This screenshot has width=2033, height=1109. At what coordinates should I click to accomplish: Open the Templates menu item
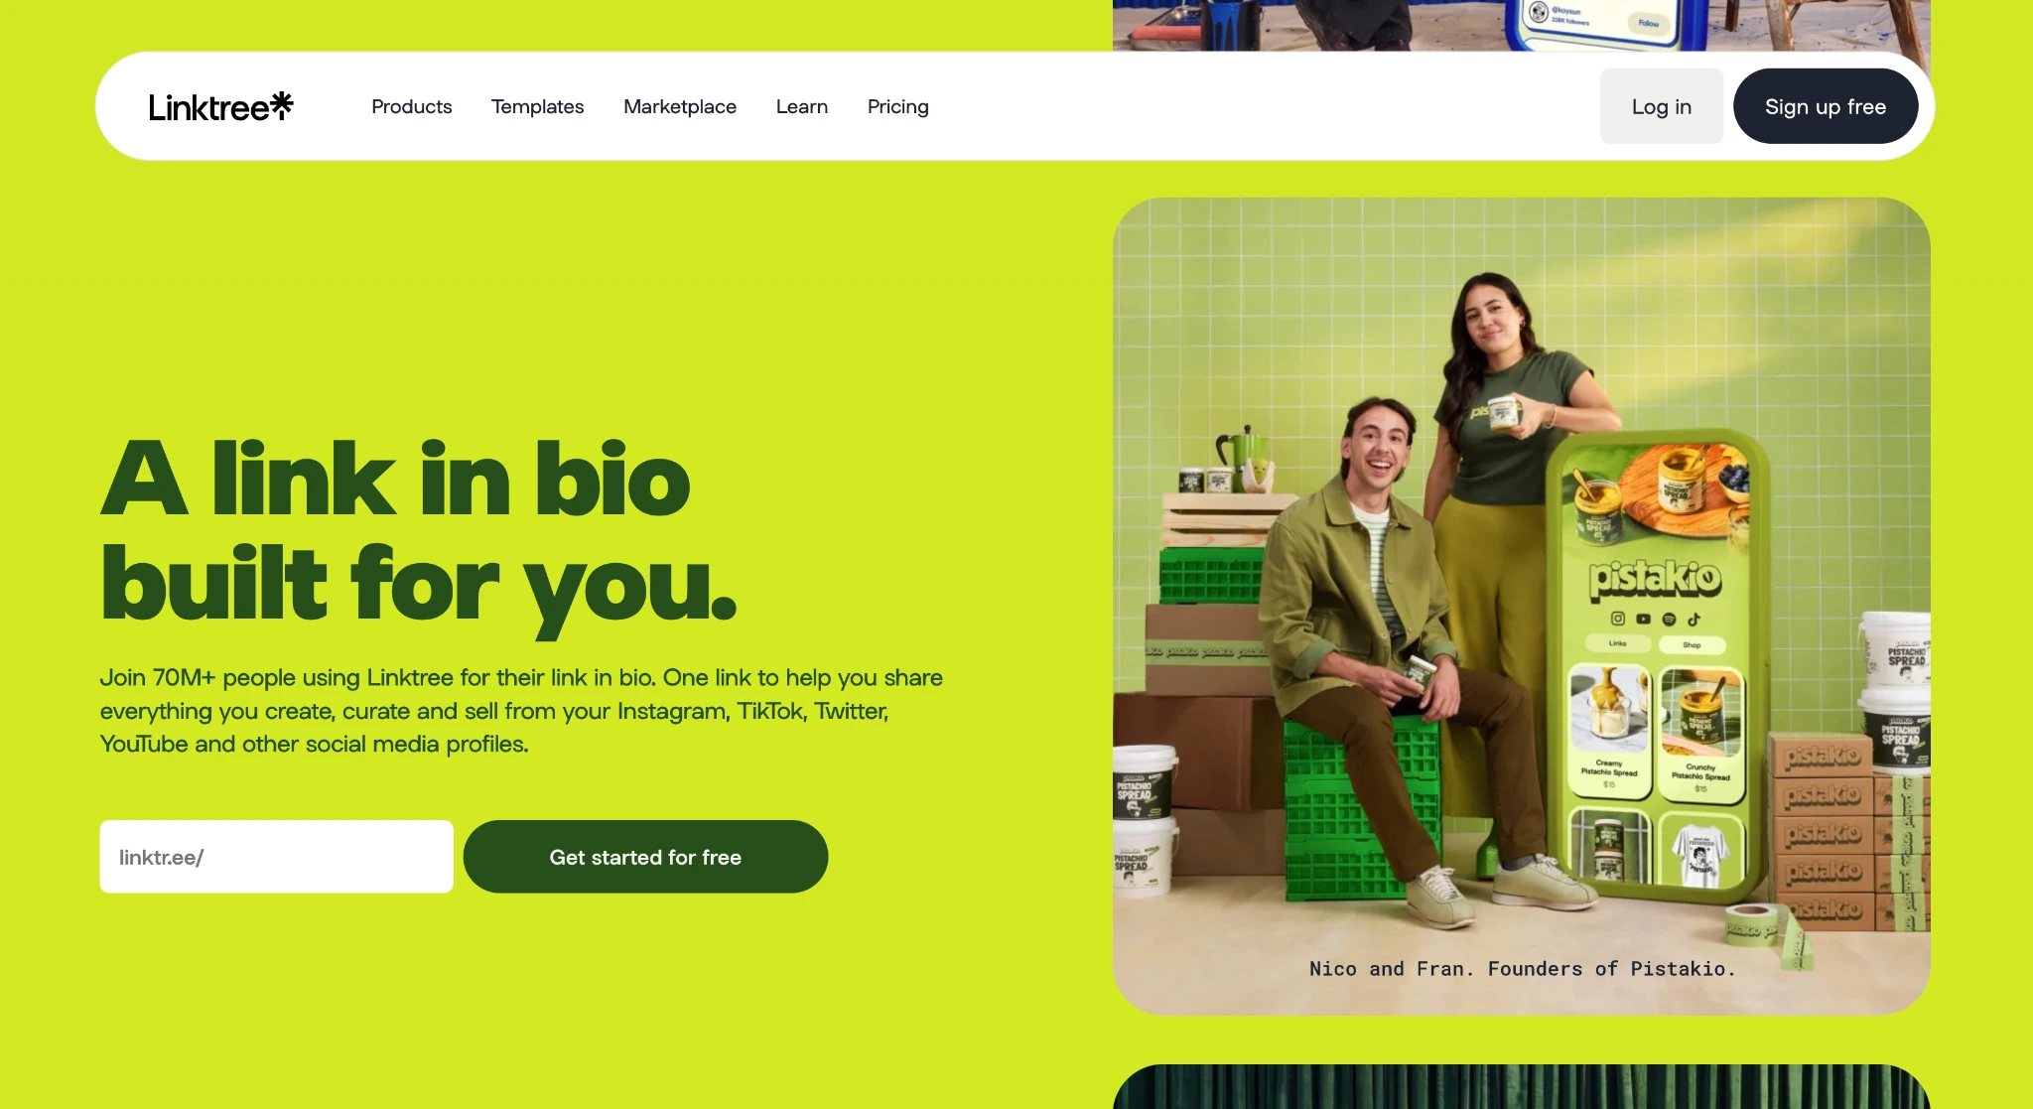(x=537, y=106)
